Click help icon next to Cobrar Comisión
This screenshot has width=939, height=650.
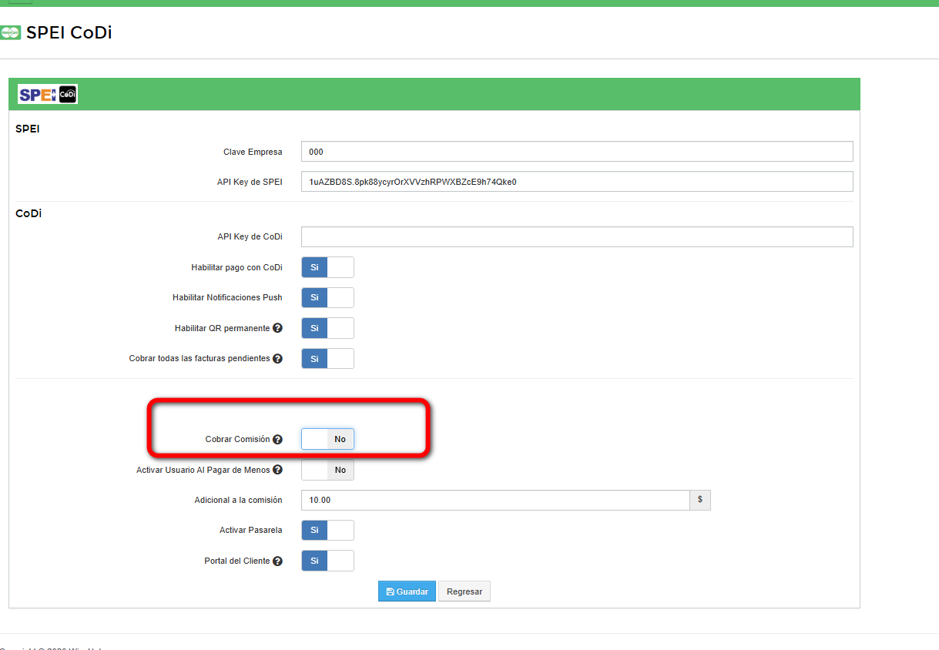pos(277,440)
